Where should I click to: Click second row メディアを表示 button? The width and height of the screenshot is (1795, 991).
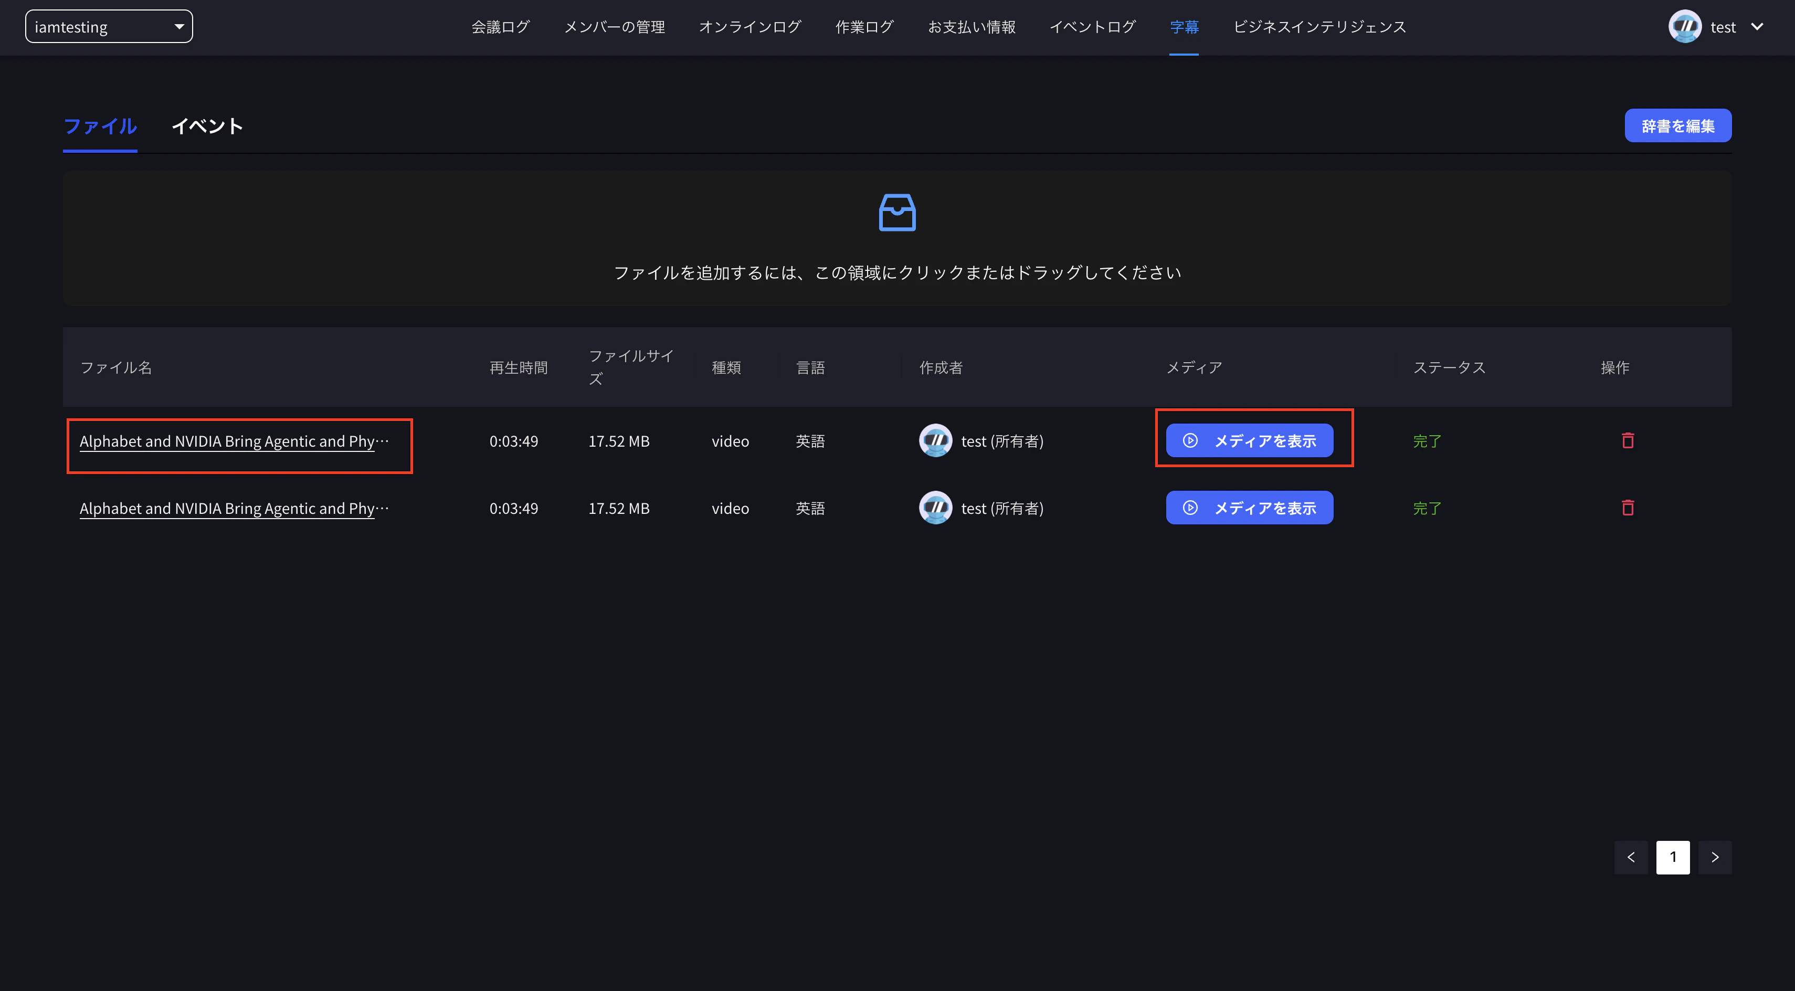coord(1249,508)
